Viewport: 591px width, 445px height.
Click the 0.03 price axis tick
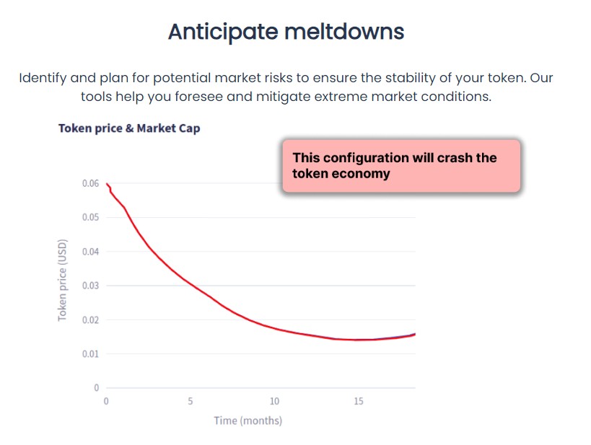coord(89,286)
